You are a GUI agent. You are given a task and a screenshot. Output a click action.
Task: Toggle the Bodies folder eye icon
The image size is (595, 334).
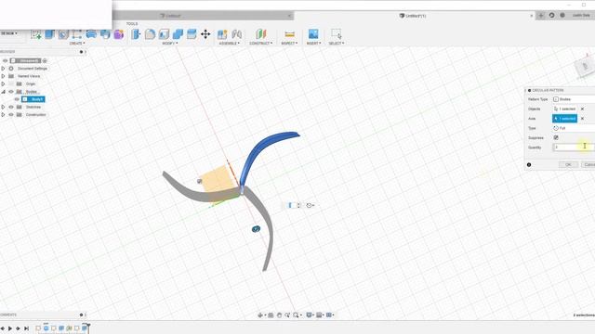tap(11, 92)
